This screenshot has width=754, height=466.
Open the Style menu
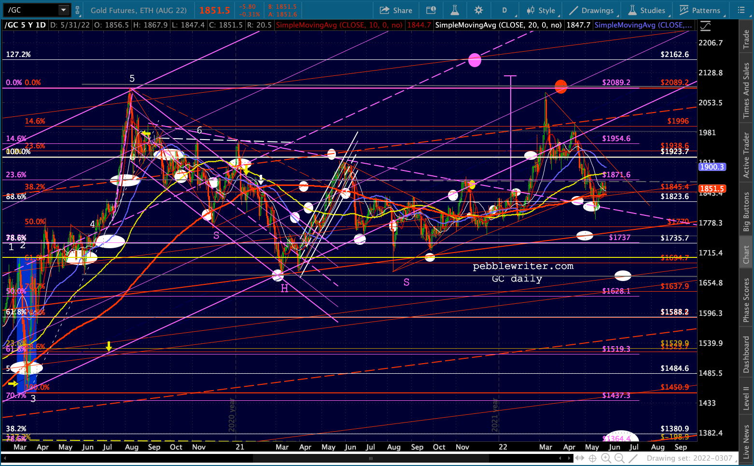pyautogui.click(x=541, y=10)
